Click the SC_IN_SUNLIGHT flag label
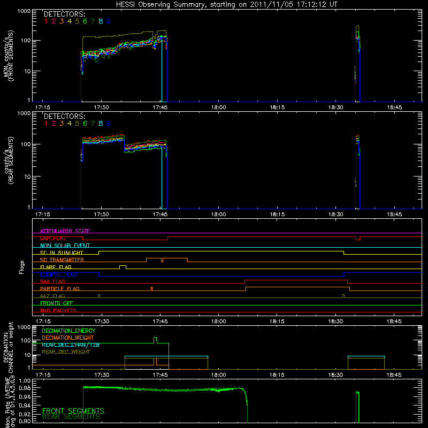Viewport: 428px width, 428px height. pyautogui.click(x=62, y=253)
